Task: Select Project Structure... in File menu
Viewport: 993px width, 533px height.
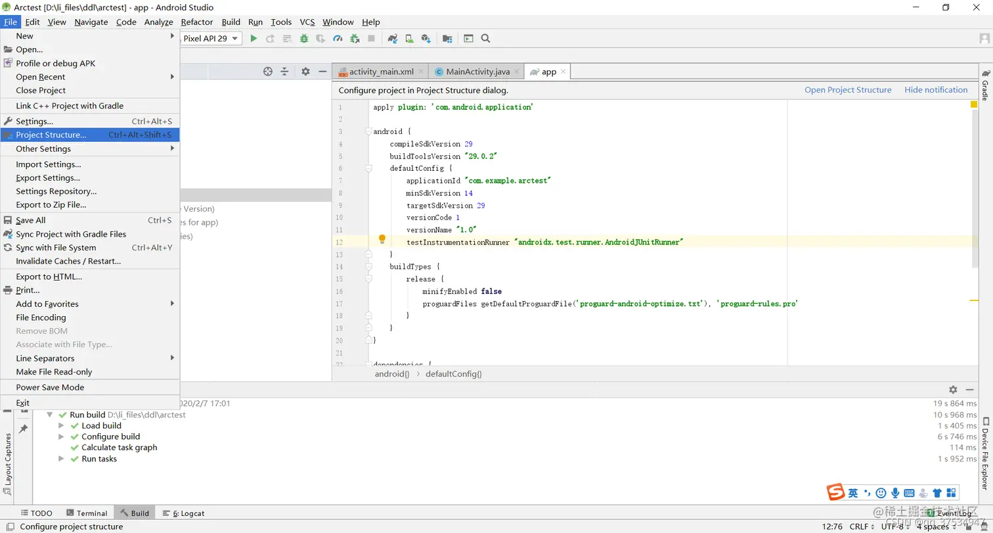Action: pyautogui.click(x=51, y=135)
